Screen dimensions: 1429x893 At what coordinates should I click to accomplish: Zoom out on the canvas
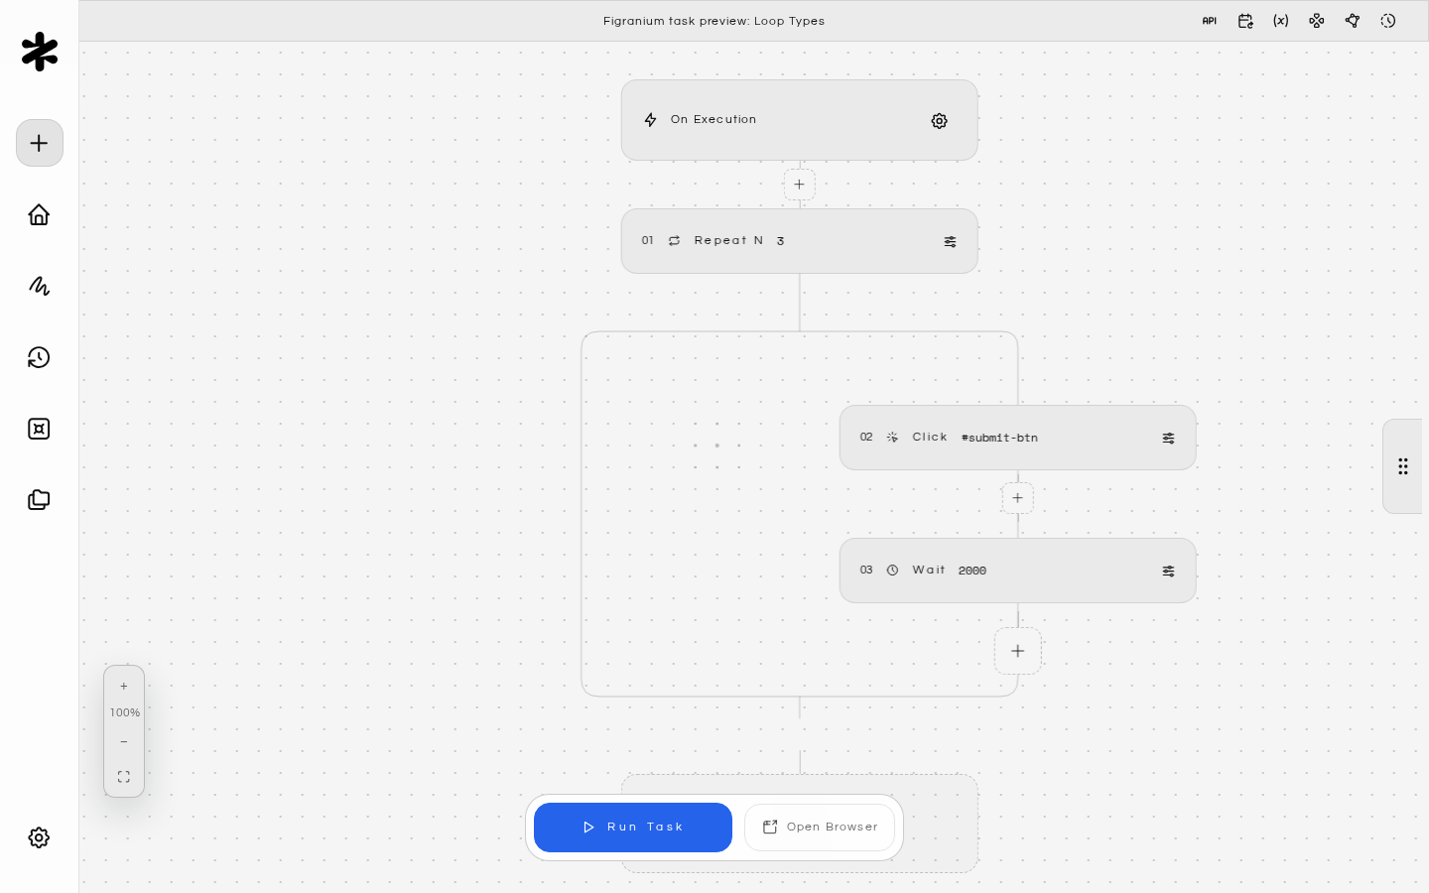(124, 742)
